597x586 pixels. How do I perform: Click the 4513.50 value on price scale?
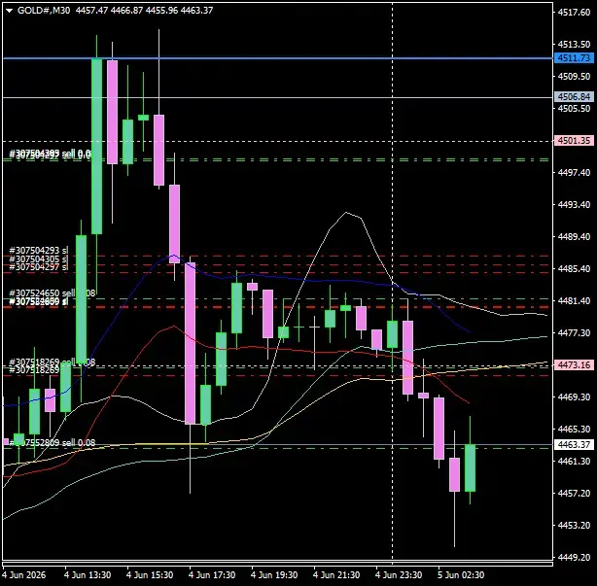[x=574, y=44]
